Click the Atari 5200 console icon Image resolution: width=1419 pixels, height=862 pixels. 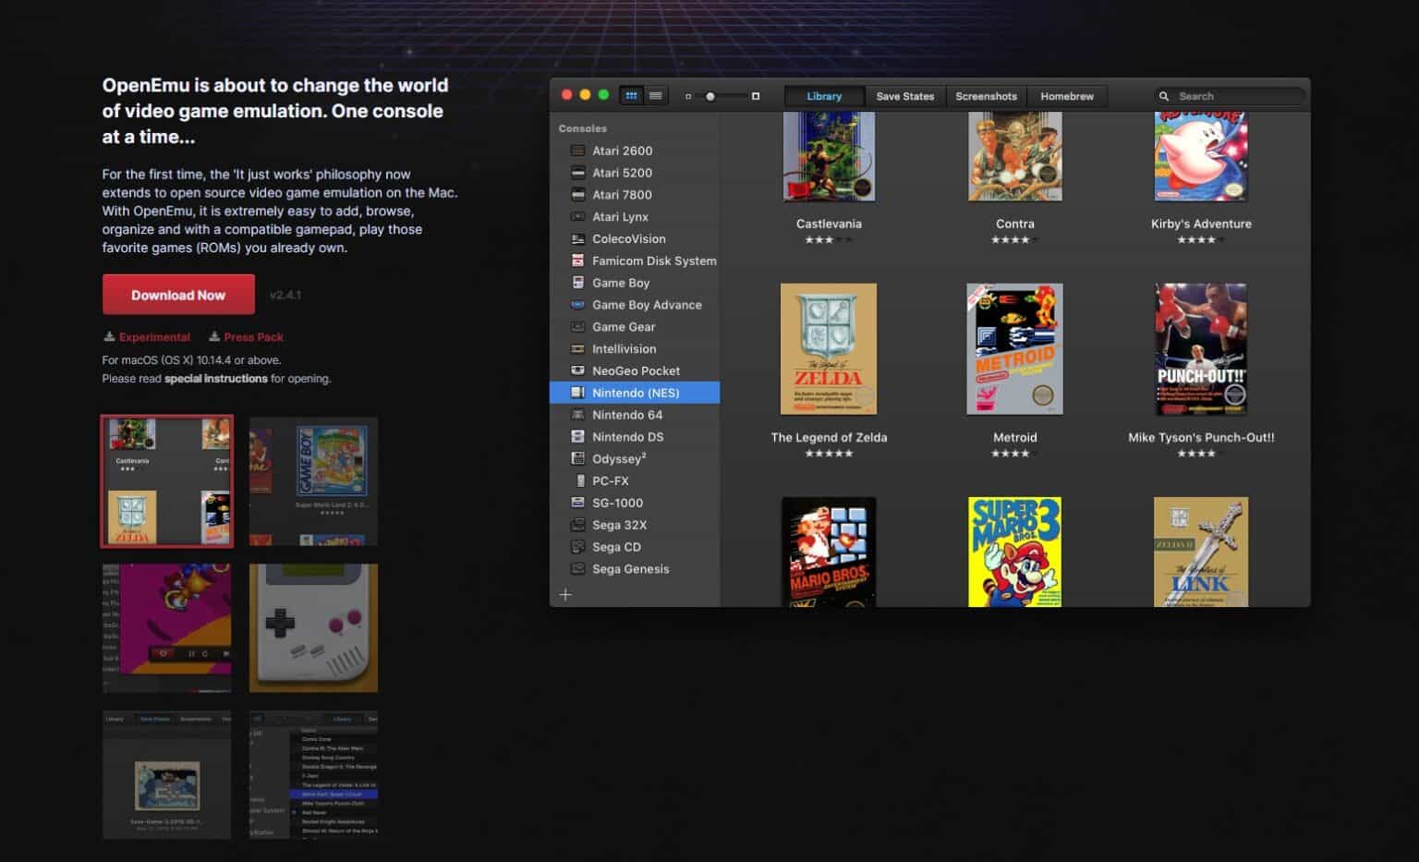(577, 173)
